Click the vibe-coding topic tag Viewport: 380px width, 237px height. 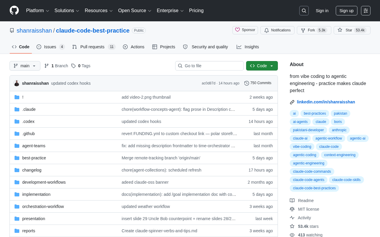click(x=302, y=147)
